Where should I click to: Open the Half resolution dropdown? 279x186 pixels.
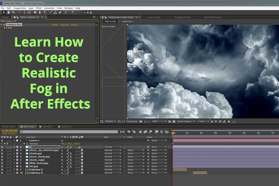[x=159, y=121]
